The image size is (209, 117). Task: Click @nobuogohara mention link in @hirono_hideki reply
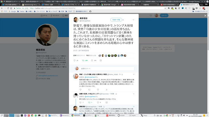(90, 77)
